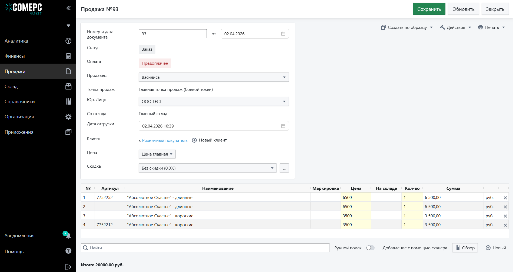Click the green Сохранить button
Image resolution: width=513 pixels, height=272 pixels.
(429, 9)
